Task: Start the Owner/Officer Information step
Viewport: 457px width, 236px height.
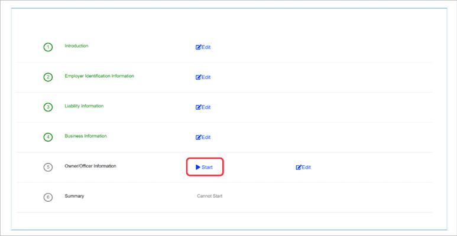Action: point(205,168)
